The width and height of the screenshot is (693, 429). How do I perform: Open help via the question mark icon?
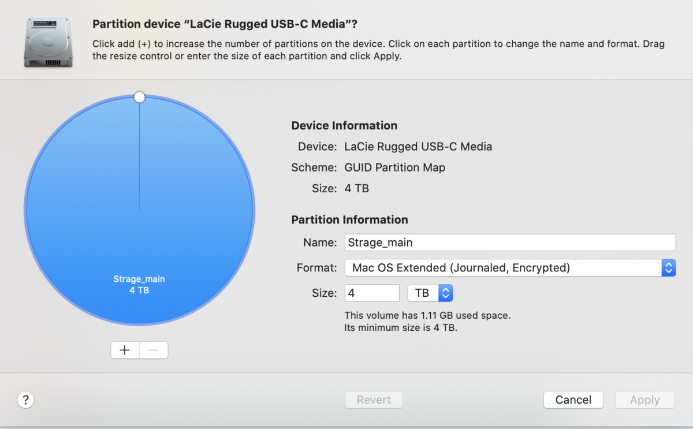[25, 400]
